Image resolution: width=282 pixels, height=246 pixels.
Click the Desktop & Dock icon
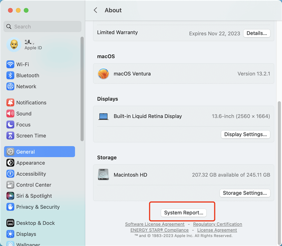tap(10, 223)
